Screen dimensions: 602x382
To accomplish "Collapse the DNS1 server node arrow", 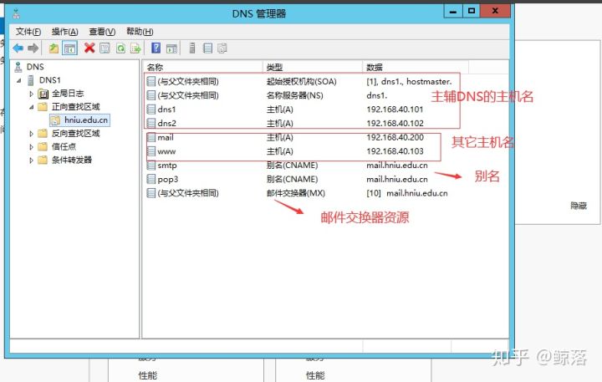I will pyautogui.click(x=18, y=80).
